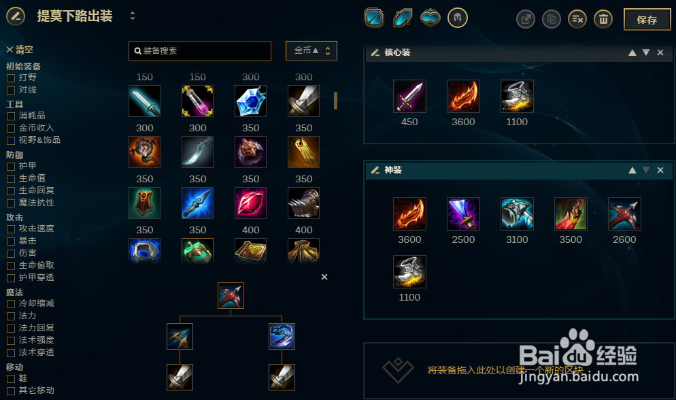This screenshot has height=400, width=676.
Task: Open item set name selector arrows
Action: pos(133,16)
